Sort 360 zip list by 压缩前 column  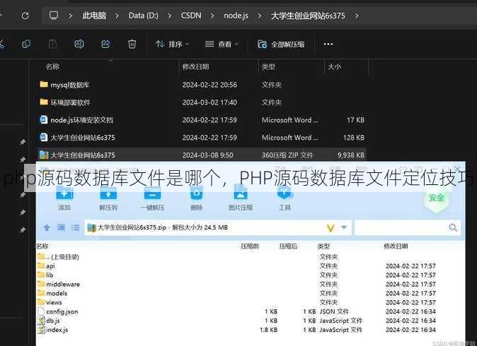(250, 246)
